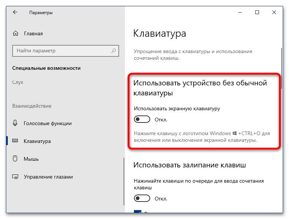Open Главная settings page
The height and width of the screenshot is (219, 289).
click(33, 33)
